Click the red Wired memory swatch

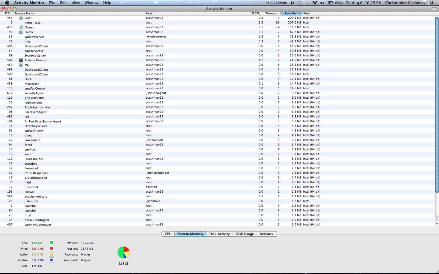[51, 249]
